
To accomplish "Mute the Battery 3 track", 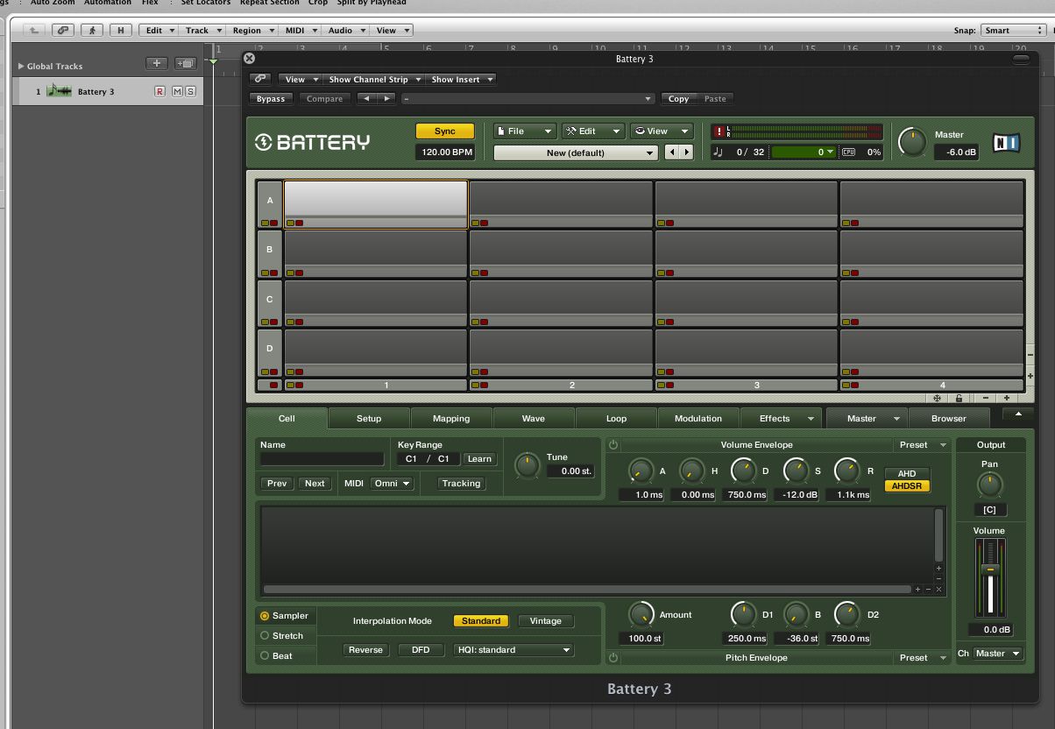I will [x=178, y=91].
